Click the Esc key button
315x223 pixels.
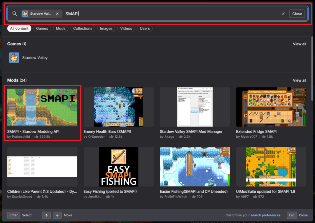tap(292, 215)
